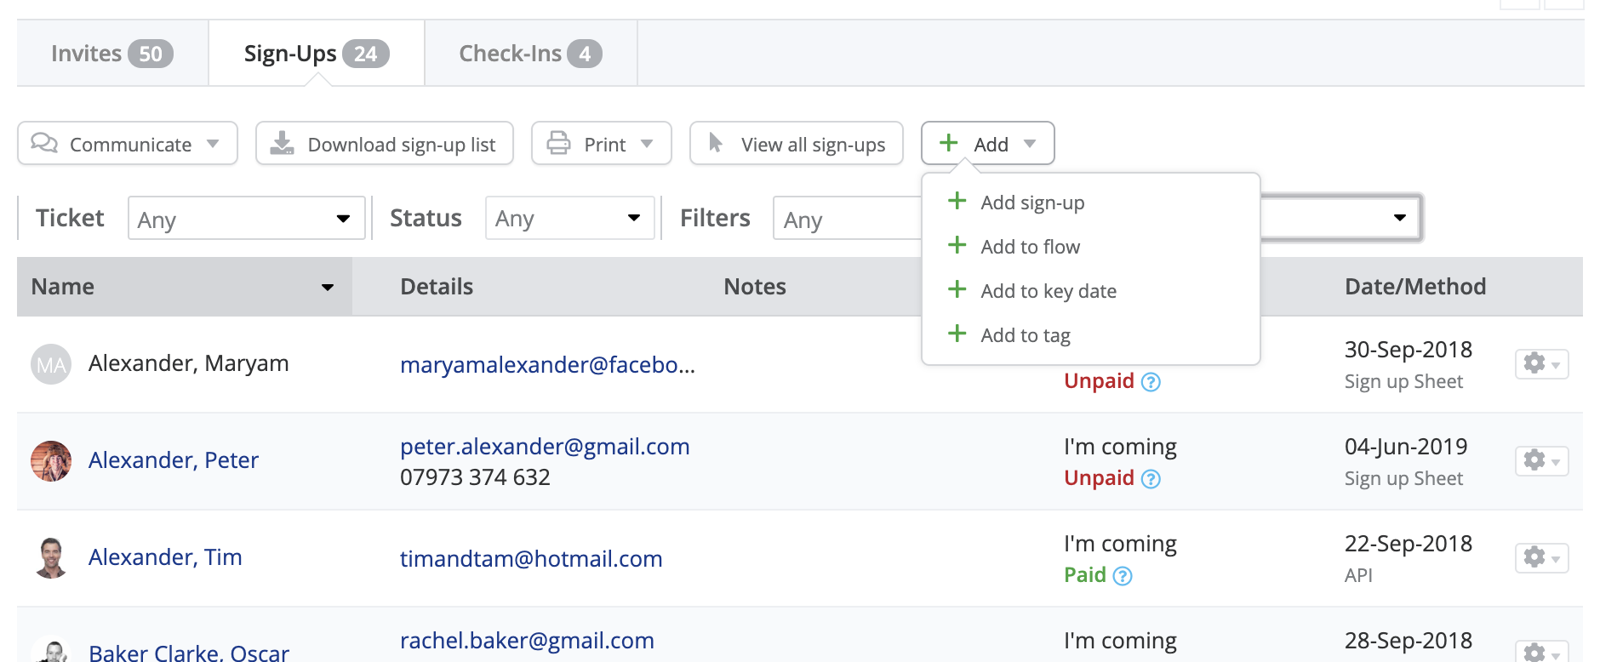Click Peter's phone number 07973 374 632
This screenshot has width=1600, height=662.
tap(475, 477)
